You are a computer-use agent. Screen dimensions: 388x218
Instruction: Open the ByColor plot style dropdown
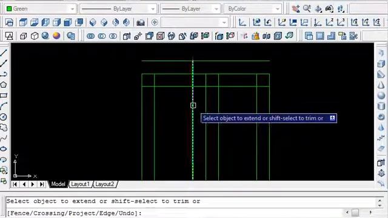pyautogui.click(x=278, y=9)
